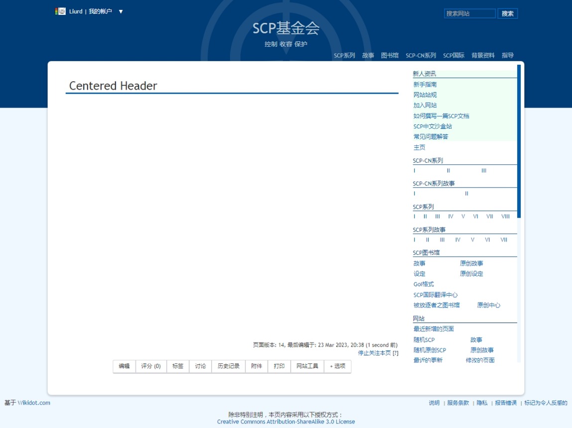Open the 报告错误 footer link
Image resolution: width=572 pixels, height=428 pixels.
click(x=506, y=403)
